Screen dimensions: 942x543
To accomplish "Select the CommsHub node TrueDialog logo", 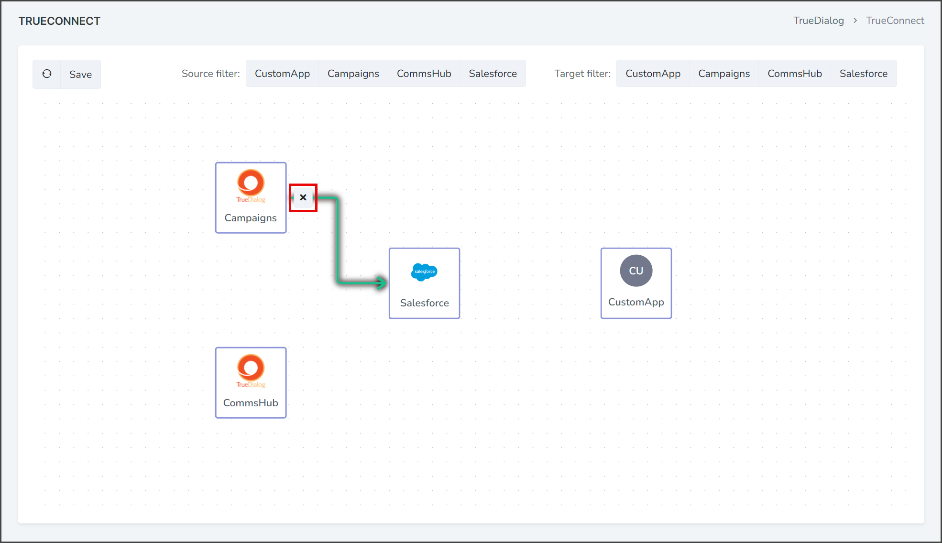I will coord(251,371).
